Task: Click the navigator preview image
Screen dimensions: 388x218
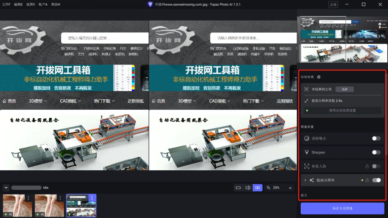Action: 344,39
